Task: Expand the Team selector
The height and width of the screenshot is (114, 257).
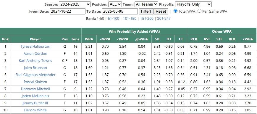Action: pos(146,4)
